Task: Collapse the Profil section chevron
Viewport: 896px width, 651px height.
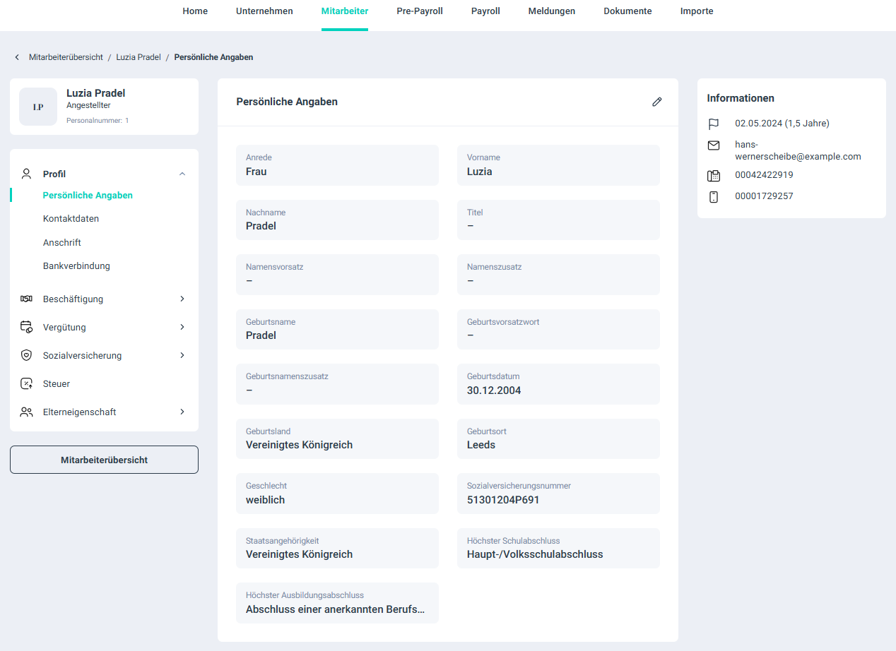Action: coord(182,174)
